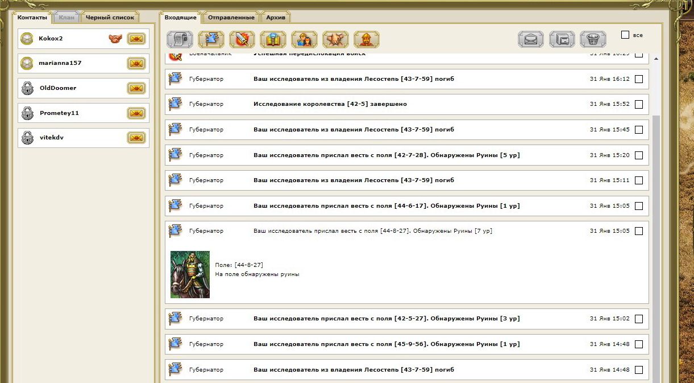Image resolution: width=694 pixels, height=383 pixels.
Task: Click the message list scrollbar up arrow
Action: coord(656,59)
